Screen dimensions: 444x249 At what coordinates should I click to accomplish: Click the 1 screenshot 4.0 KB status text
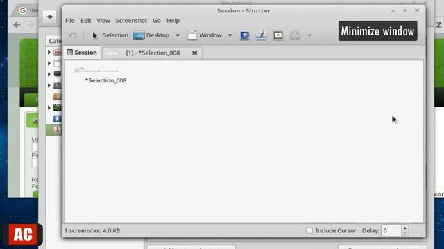click(x=92, y=230)
